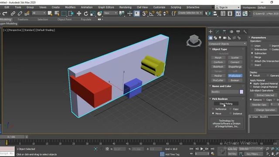Open the Utilities panel wrench icon
Viewport: 279px width, 157px height.
click(x=245, y=32)
